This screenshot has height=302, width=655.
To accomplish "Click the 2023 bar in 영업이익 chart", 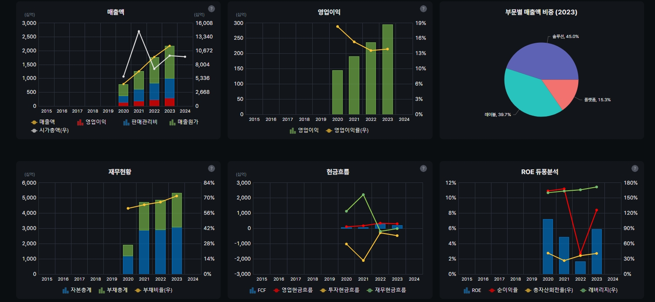I will [x=387, y=69].
